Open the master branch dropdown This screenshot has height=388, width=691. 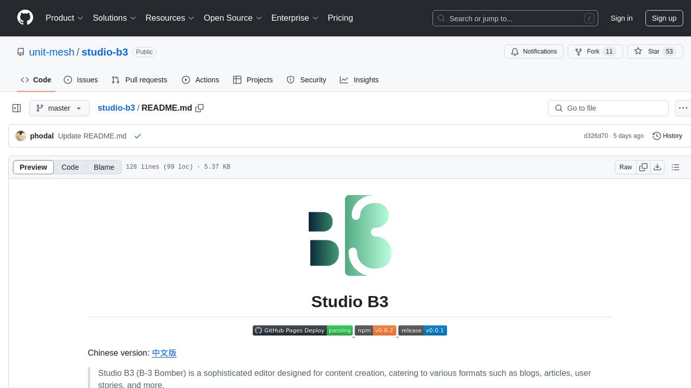tap(59, 108)
